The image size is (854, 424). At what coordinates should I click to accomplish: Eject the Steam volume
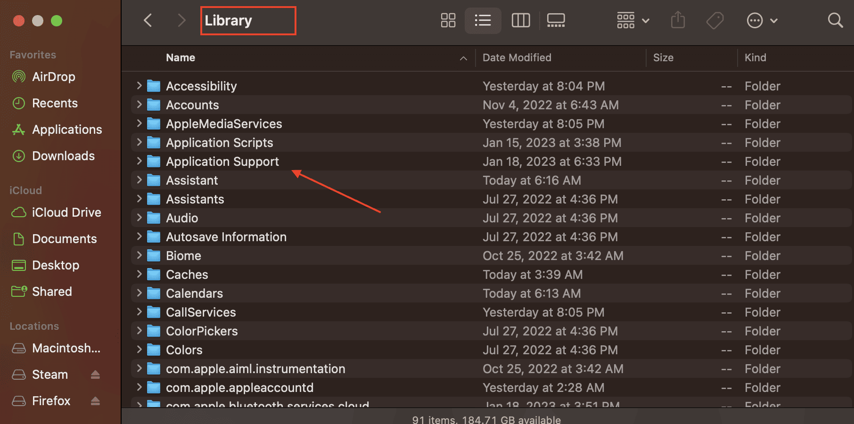[x=95, y=374]
